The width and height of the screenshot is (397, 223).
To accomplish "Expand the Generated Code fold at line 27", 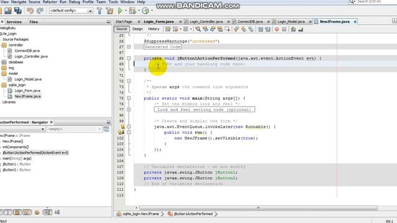I will 129,47.
